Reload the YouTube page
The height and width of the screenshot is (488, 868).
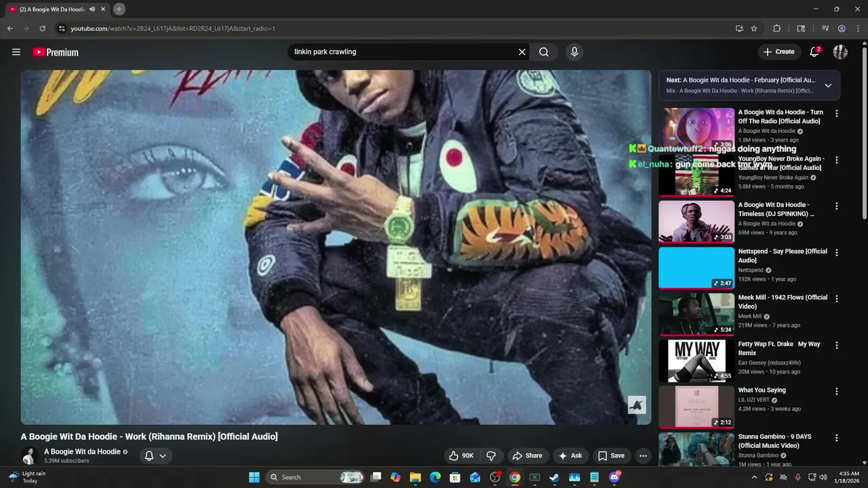(x=42, y=28)
